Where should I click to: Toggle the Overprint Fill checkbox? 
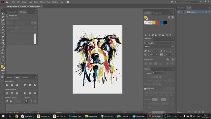pyautogui.click(x=7, y=16)
